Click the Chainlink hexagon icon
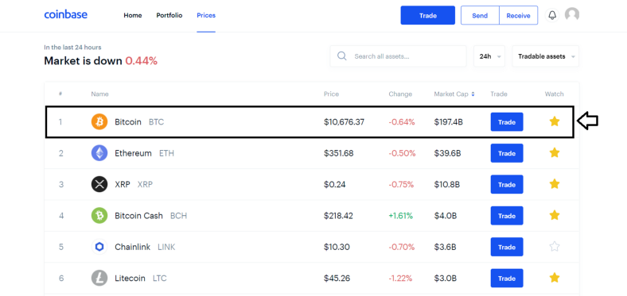 tap(99, 247)
